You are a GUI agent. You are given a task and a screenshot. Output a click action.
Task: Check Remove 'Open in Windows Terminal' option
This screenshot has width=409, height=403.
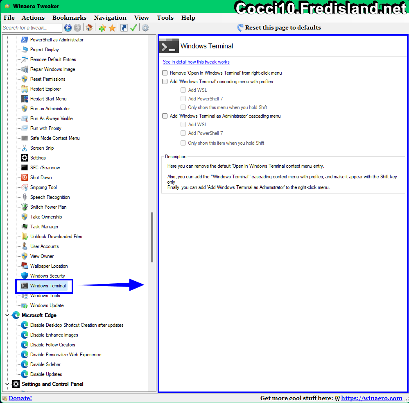click(x=165, y=73)
